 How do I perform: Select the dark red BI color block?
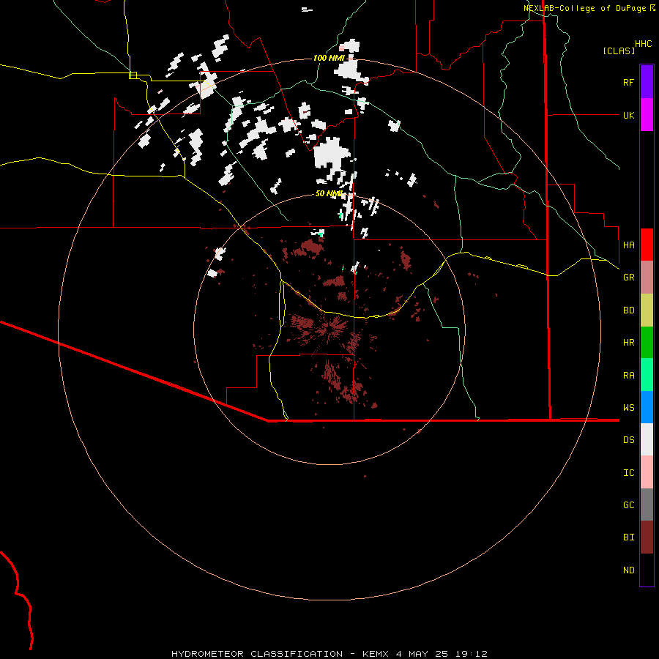(647, 537)
